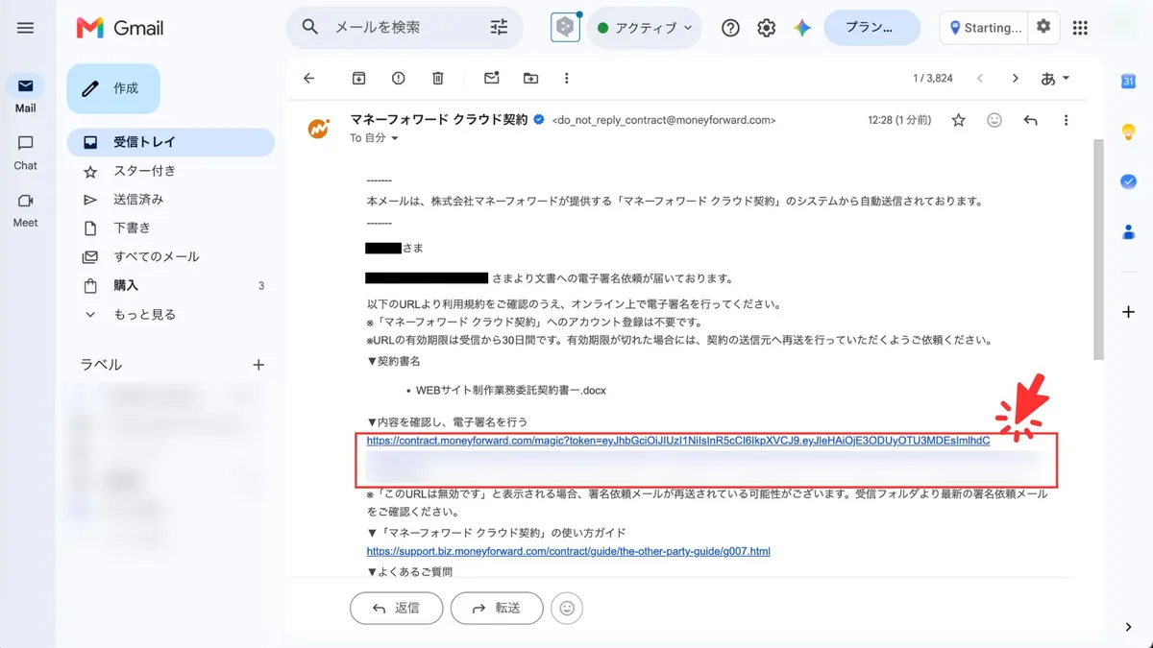
Task: Switch to Chat in the sidebar
Action: coord(26,152)
